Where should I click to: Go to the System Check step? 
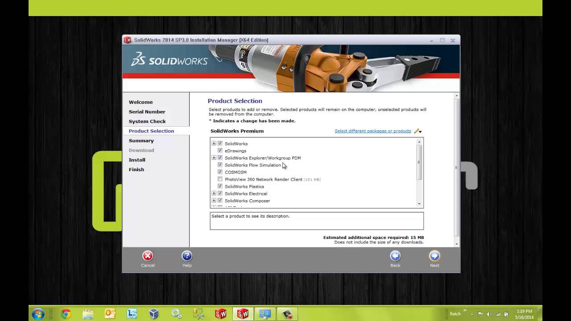coord(147,121)
